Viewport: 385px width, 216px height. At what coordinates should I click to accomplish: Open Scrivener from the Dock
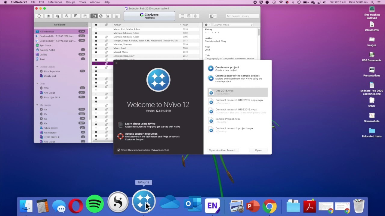click(x=118, y=202)
